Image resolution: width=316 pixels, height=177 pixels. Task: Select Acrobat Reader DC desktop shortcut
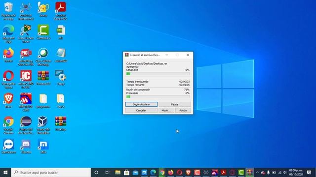click(x=60, y=11)
